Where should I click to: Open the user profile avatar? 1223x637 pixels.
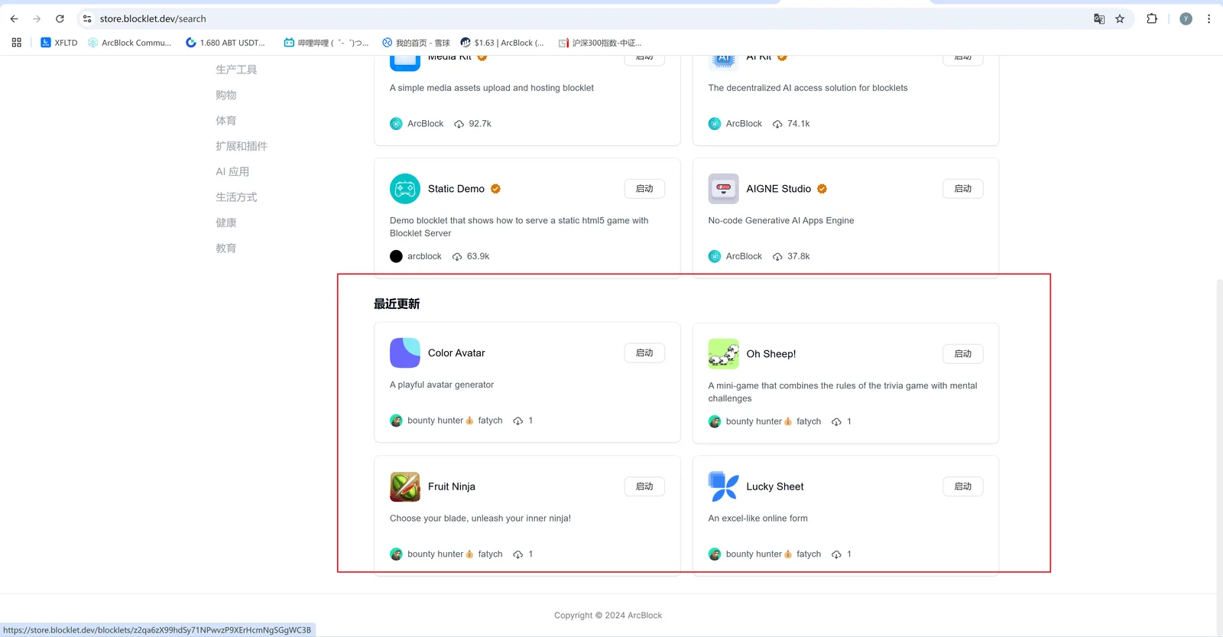coord(1186,19)
